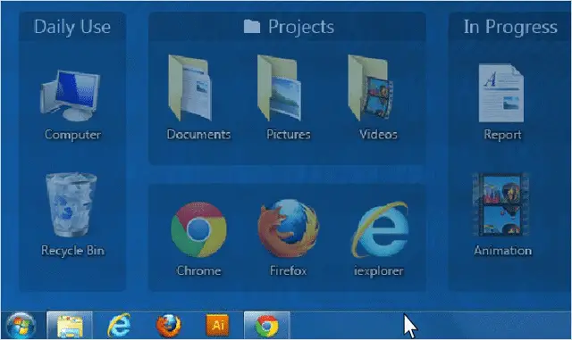Open Windows Explorer from the taskbar

pos(70,326)
